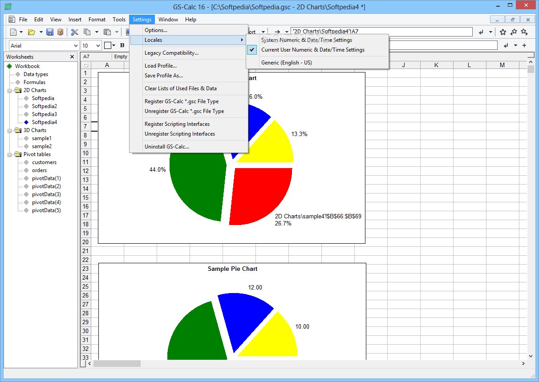
Task: Click the New document icon
Action: tap(13, 32)
